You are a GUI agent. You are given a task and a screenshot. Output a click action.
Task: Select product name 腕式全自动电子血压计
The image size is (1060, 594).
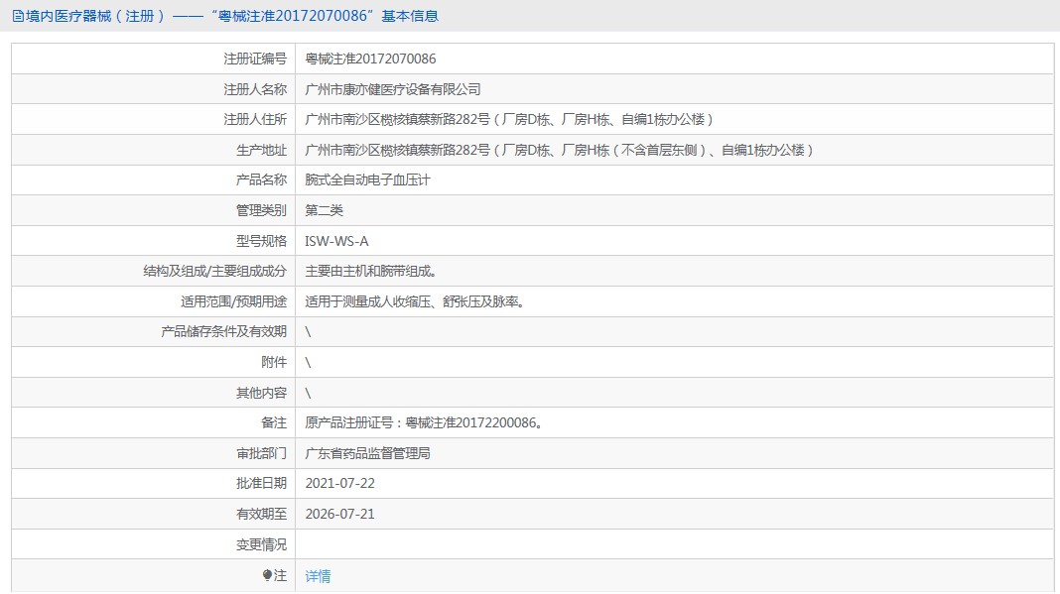click(368, 179)
